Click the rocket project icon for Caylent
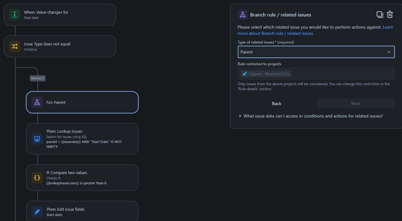The height and width of the screenshot is (221, 402). [x=245, y=74]
